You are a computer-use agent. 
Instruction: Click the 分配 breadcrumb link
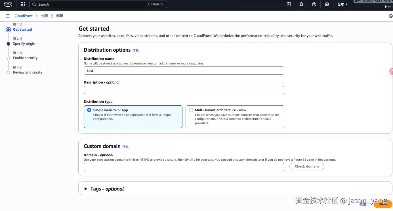pyautogui.click(x=44, y=16)
